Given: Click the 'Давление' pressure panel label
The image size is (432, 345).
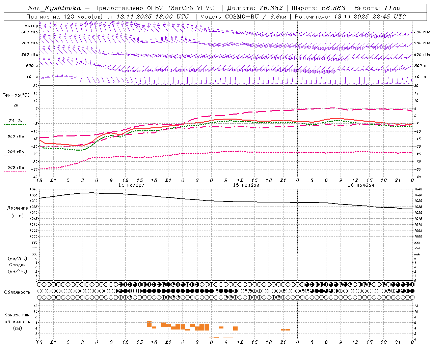Looking at the screenshot, I should click(18, 208).
